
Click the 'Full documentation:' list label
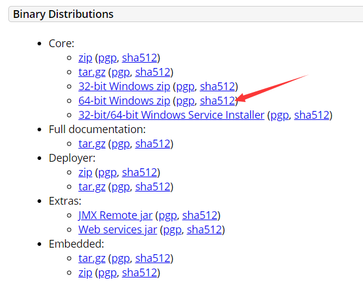point(97,129)
